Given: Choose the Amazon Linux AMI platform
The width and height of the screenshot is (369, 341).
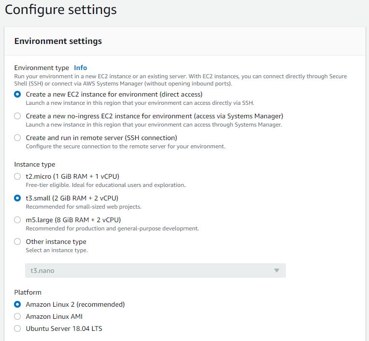Looking at the screenshot, I should click(x=18, y=317).
